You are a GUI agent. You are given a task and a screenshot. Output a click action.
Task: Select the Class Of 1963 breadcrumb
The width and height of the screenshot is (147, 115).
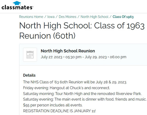pos(123,17)
